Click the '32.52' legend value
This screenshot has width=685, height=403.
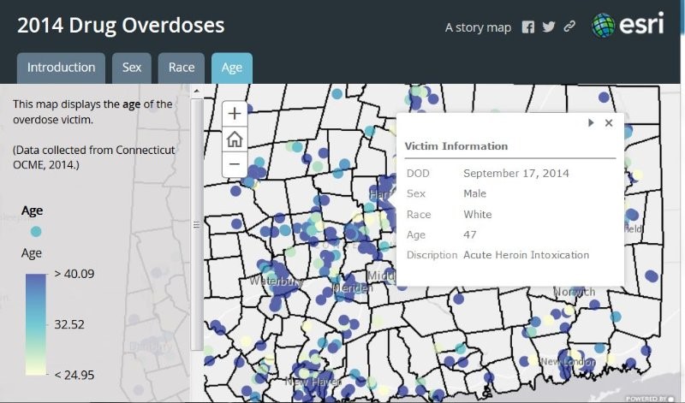69,324
